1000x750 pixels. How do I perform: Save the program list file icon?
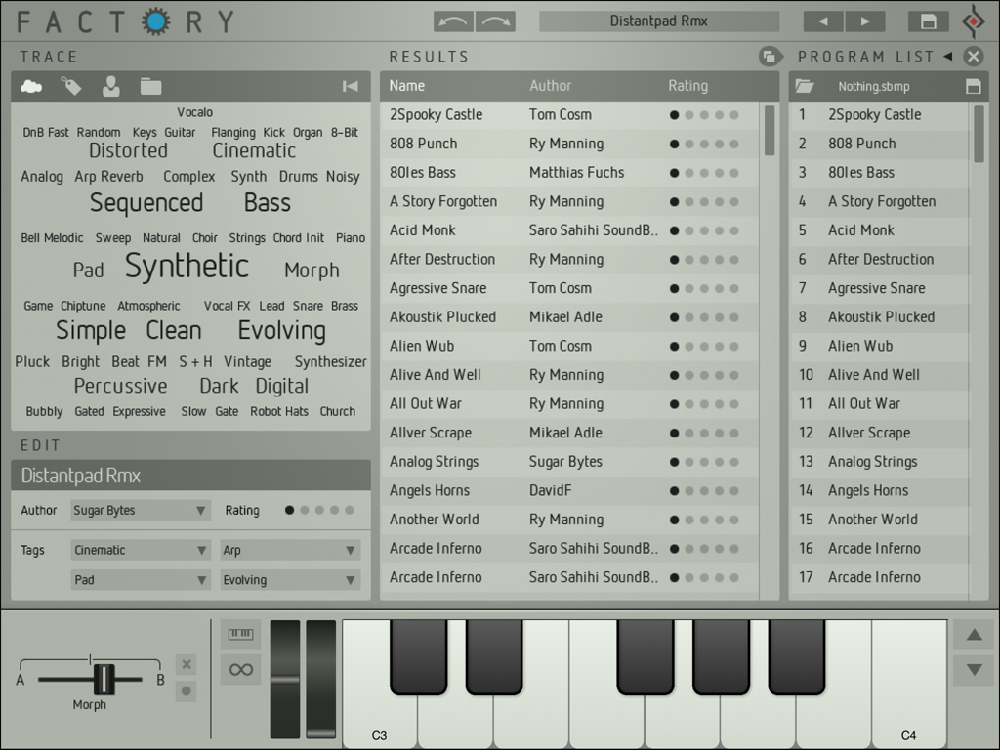(x=974, y=86)
